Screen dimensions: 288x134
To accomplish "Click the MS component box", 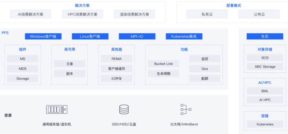I will point(23,59).
